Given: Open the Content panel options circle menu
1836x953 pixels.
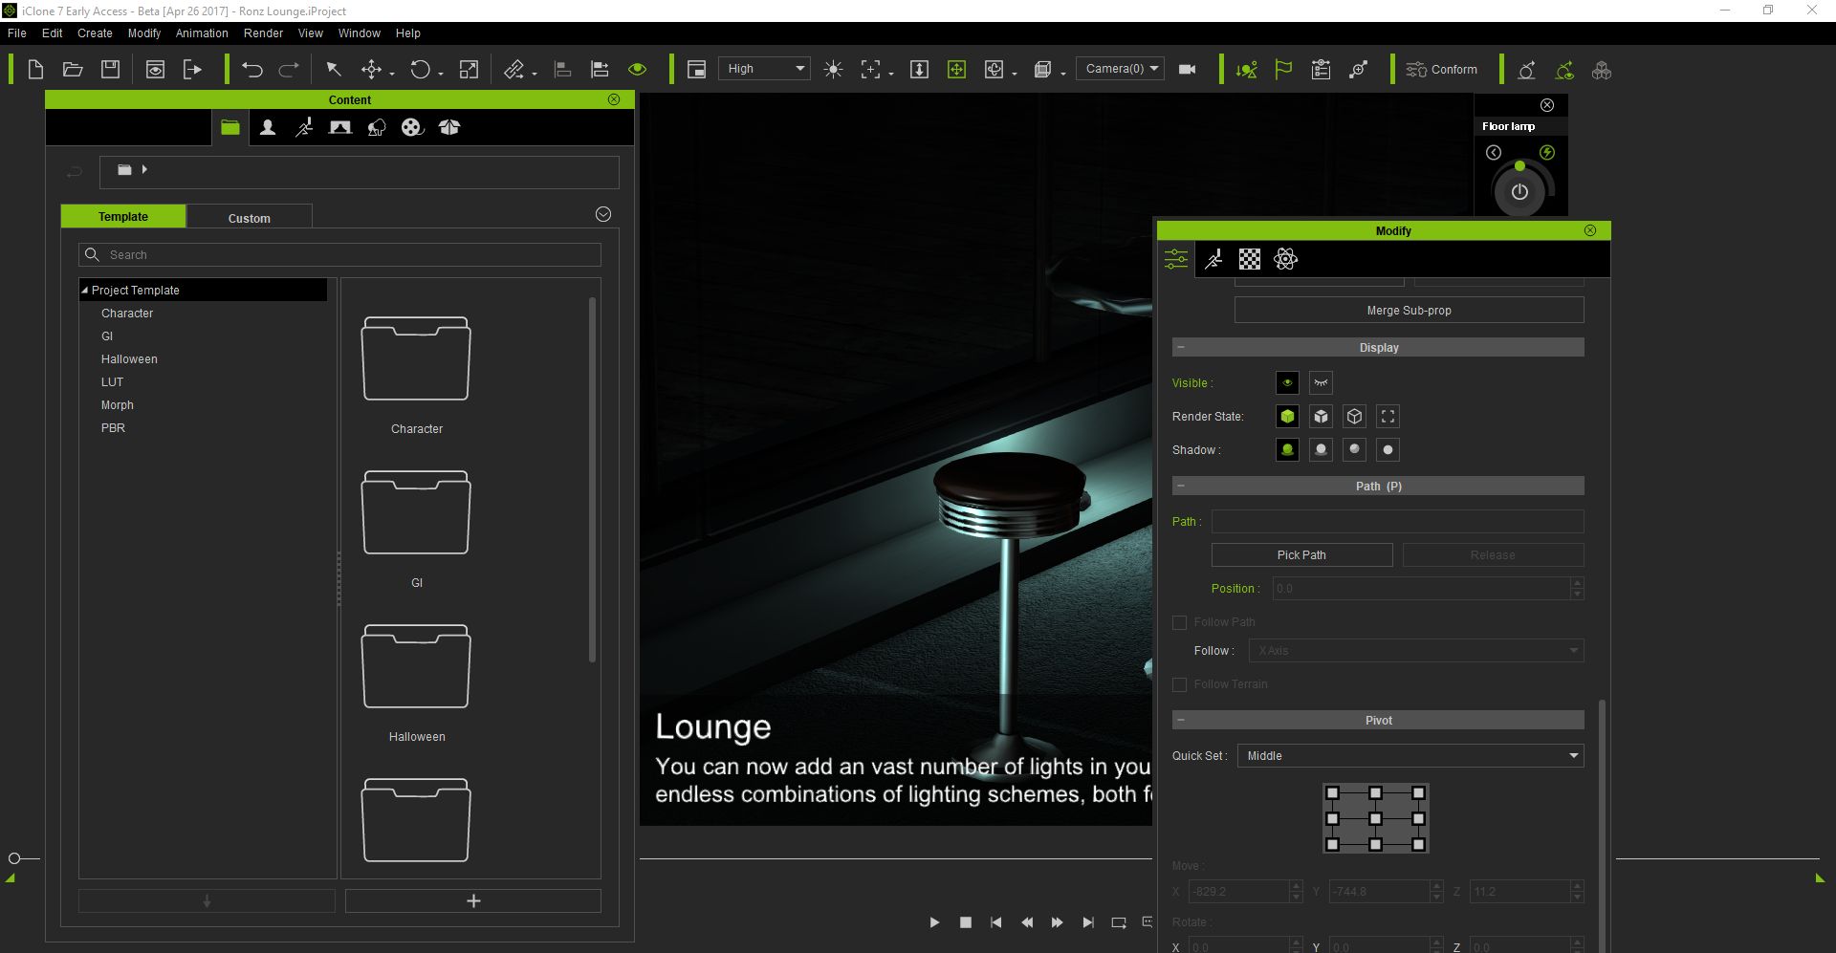Looking at the screenshot, I should click(x=603, y=214).
